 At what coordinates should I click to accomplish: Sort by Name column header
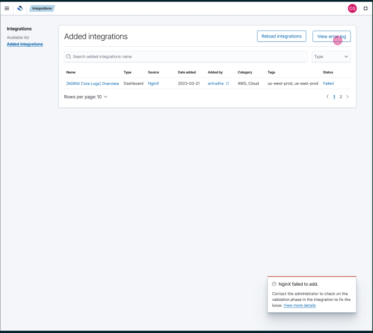click(x=71, y=72)
